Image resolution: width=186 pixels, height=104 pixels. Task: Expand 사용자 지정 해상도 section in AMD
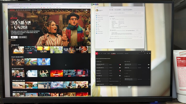pos(128,71)
